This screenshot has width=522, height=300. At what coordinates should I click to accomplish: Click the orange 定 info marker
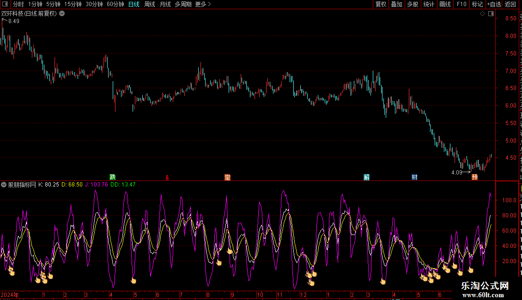pyautogui.click(x=227, y=177)
